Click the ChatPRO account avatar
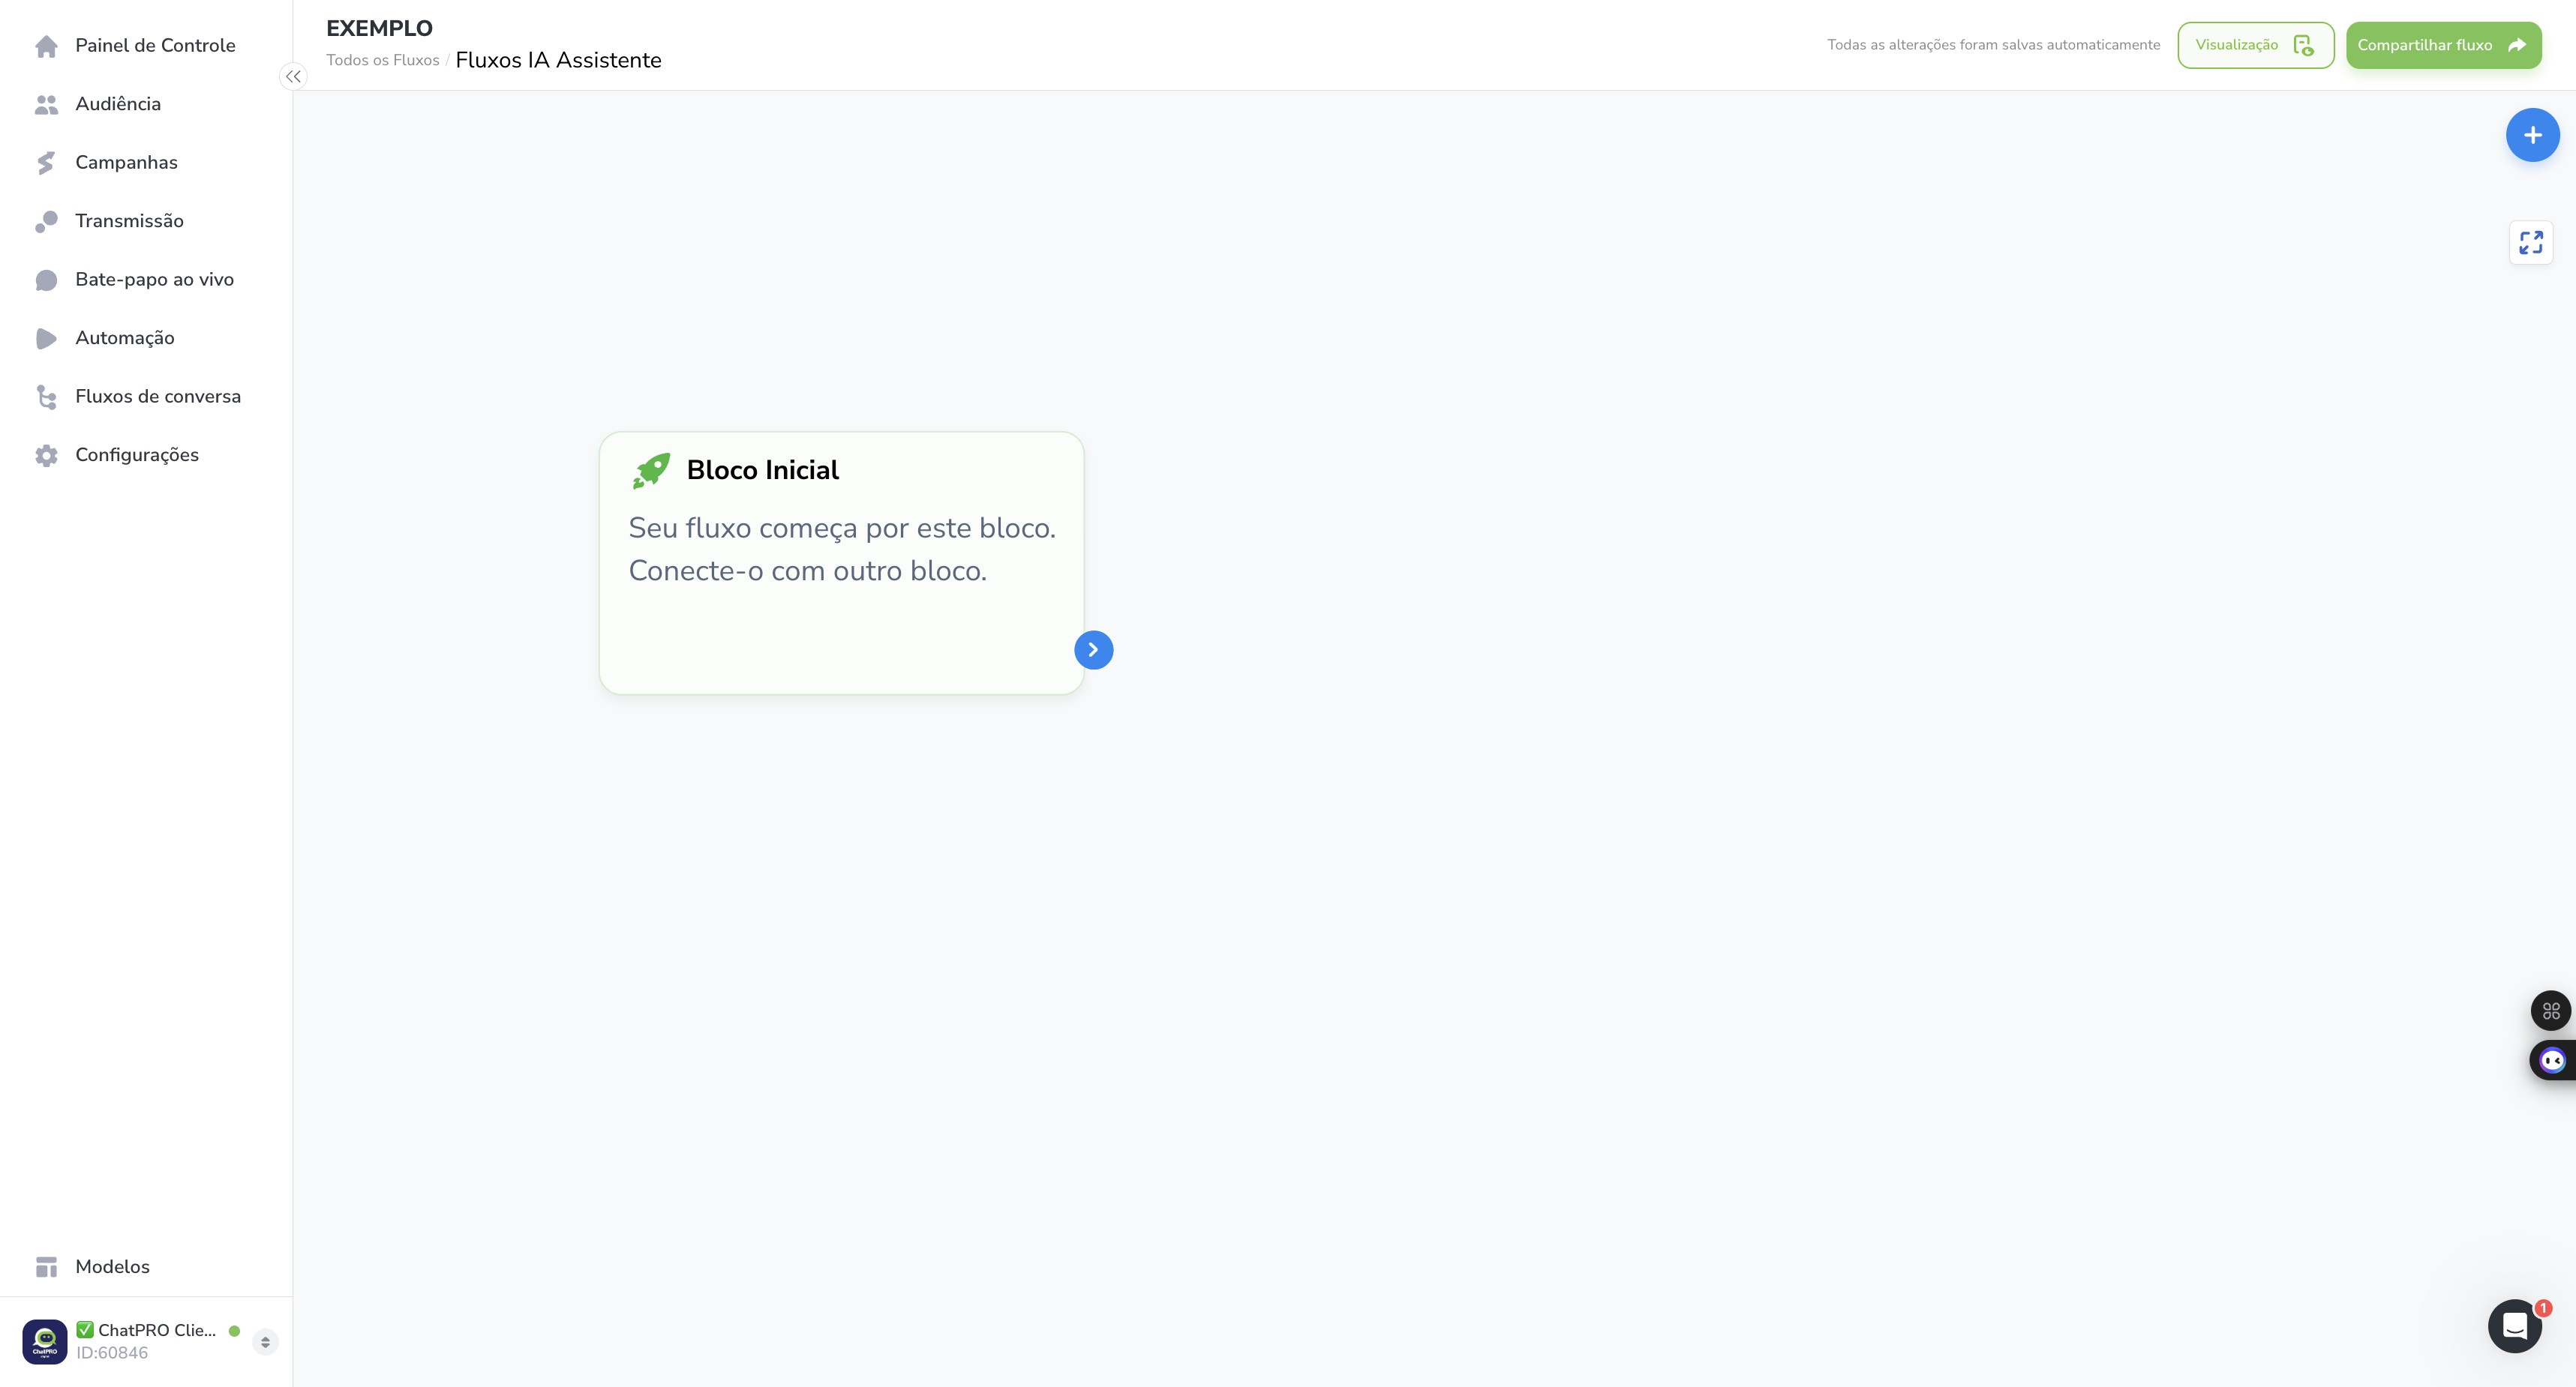The height and width of the screenshot is (1387, 2576). click(45, 1341)
